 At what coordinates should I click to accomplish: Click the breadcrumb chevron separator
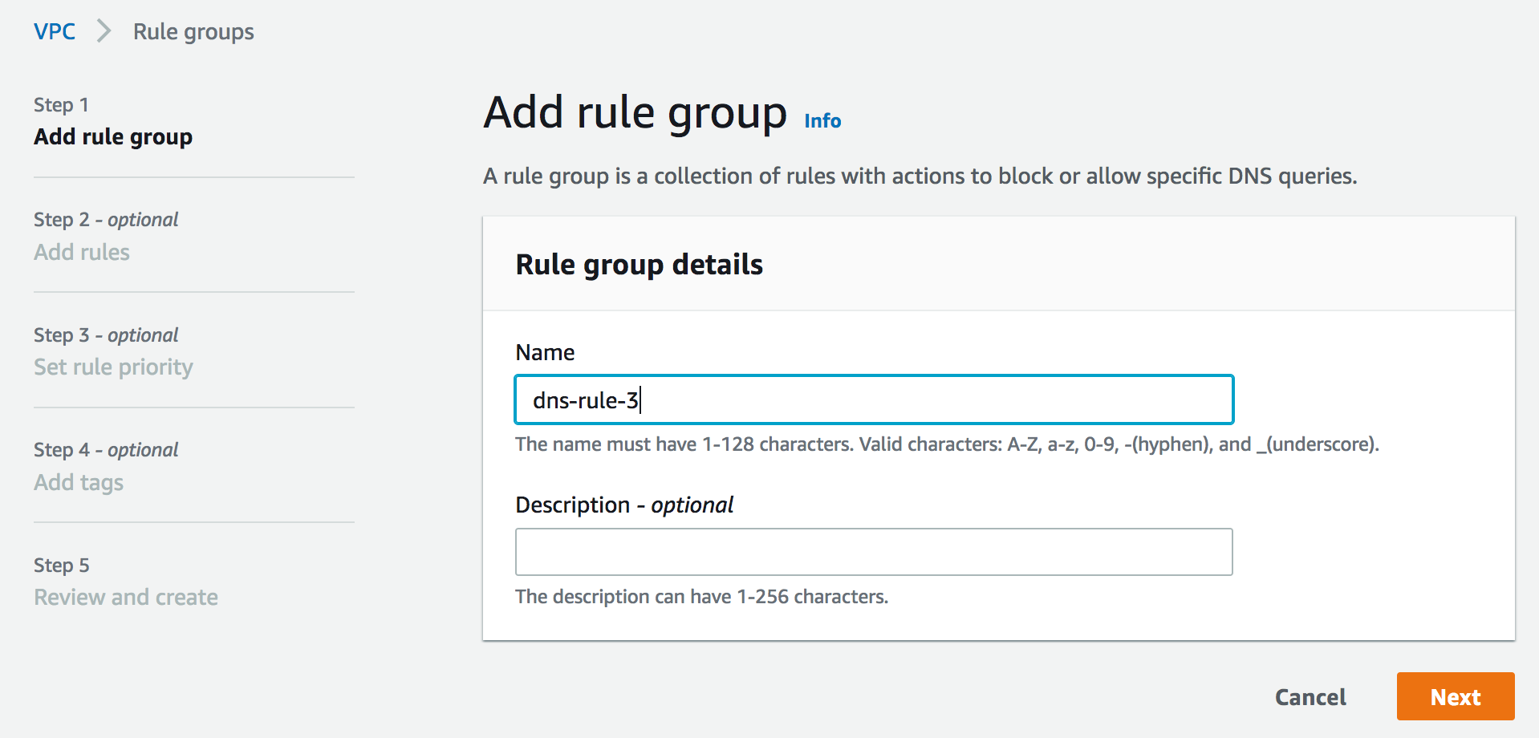(x=104, y=32)
